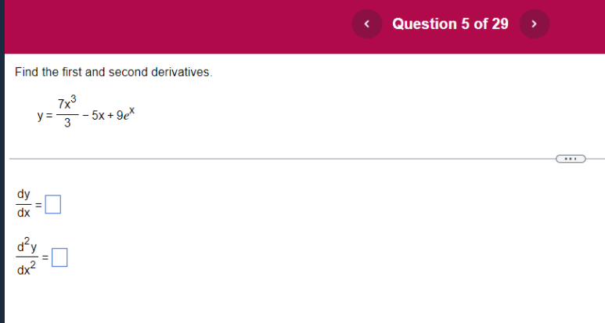Click the 'Find the first and second derivatives' text
Image resolution: width=605 pixels, height=323 pixels.
[113, 72]
